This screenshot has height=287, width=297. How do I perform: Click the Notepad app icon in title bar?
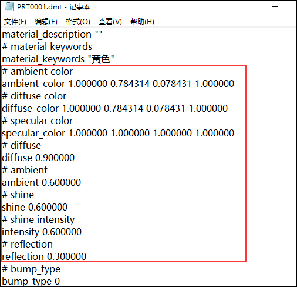click(x=9, y=6)
